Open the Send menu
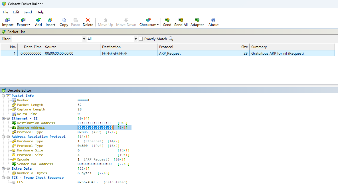338x187 pixels. point(28,12)
